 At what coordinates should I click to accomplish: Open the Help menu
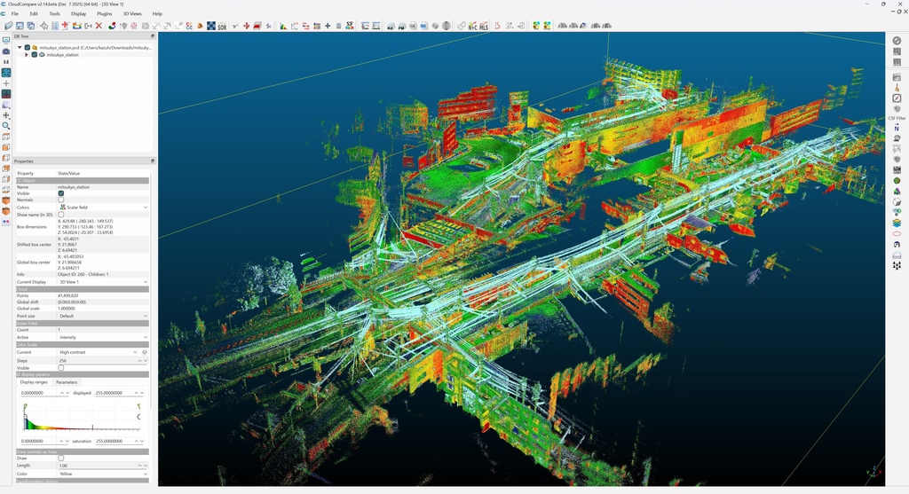(157, 13)
